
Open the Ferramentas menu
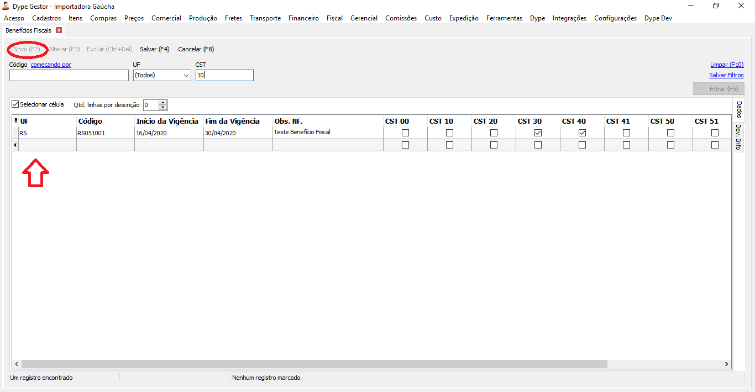[x=504, y=18]
